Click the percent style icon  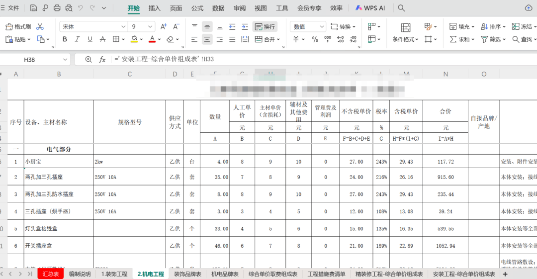coord(315,39)
